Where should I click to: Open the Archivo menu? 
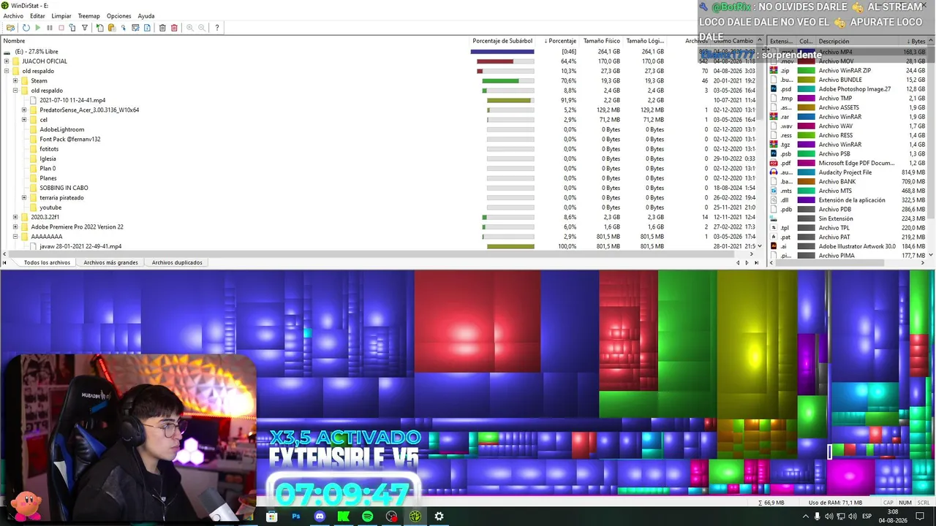(13, 16)
